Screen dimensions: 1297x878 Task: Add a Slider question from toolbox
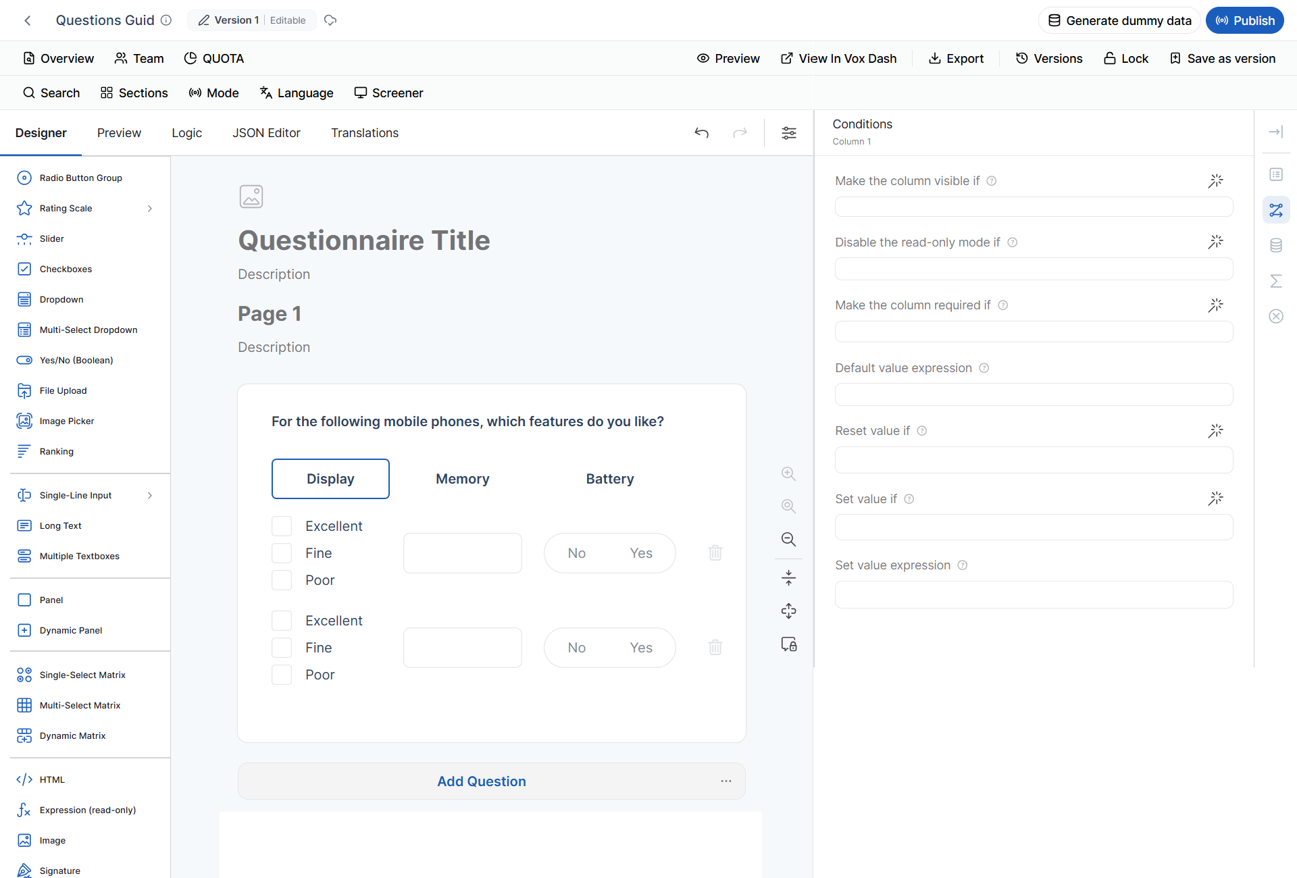[x=51, y=239]
